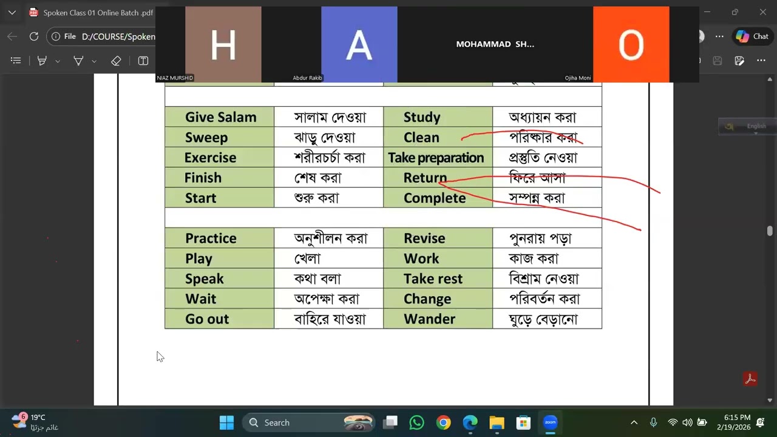Click the word 'Wait' in table

click(200, 299)
